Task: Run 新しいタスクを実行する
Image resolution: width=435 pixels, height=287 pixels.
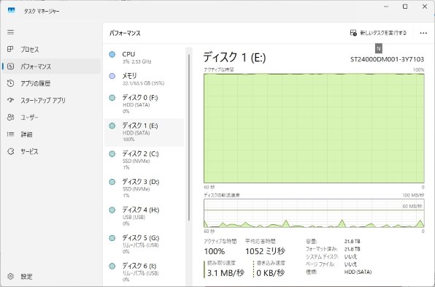Action: (x=378, y=33)
